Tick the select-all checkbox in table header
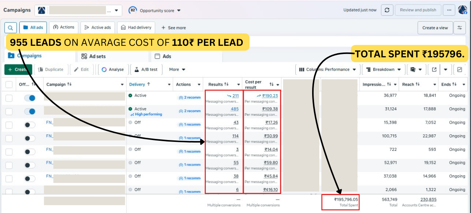 [9, 85]
